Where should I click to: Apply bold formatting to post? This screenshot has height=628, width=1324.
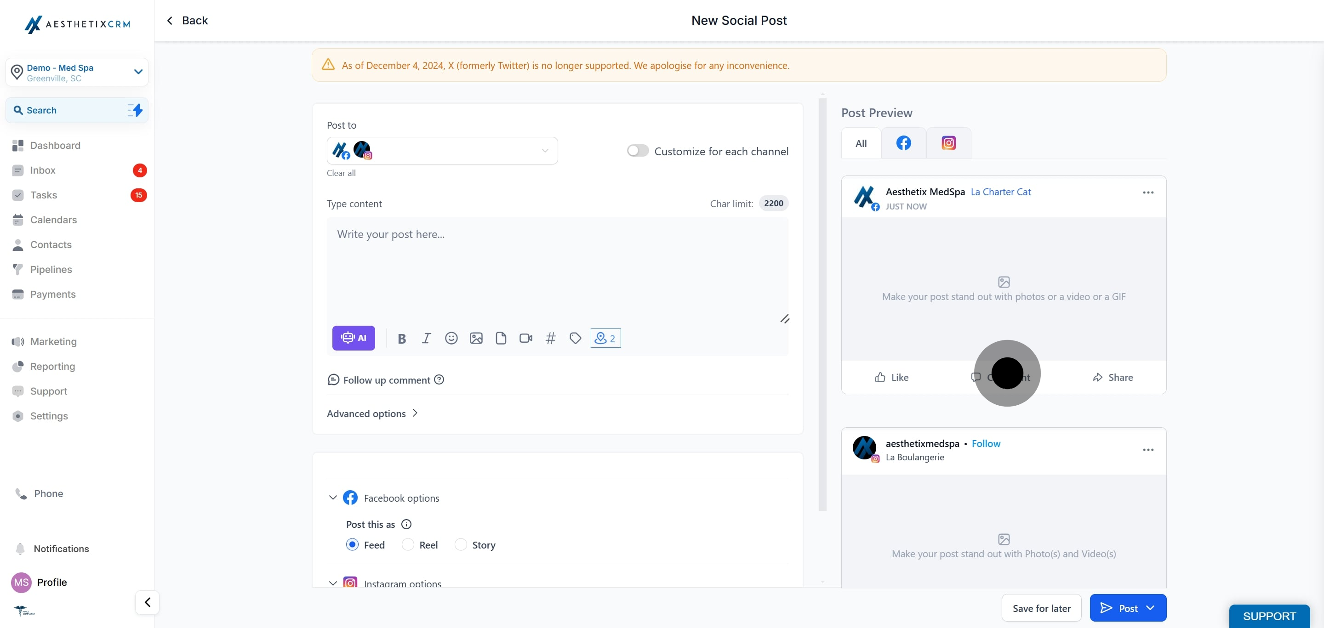402,339
